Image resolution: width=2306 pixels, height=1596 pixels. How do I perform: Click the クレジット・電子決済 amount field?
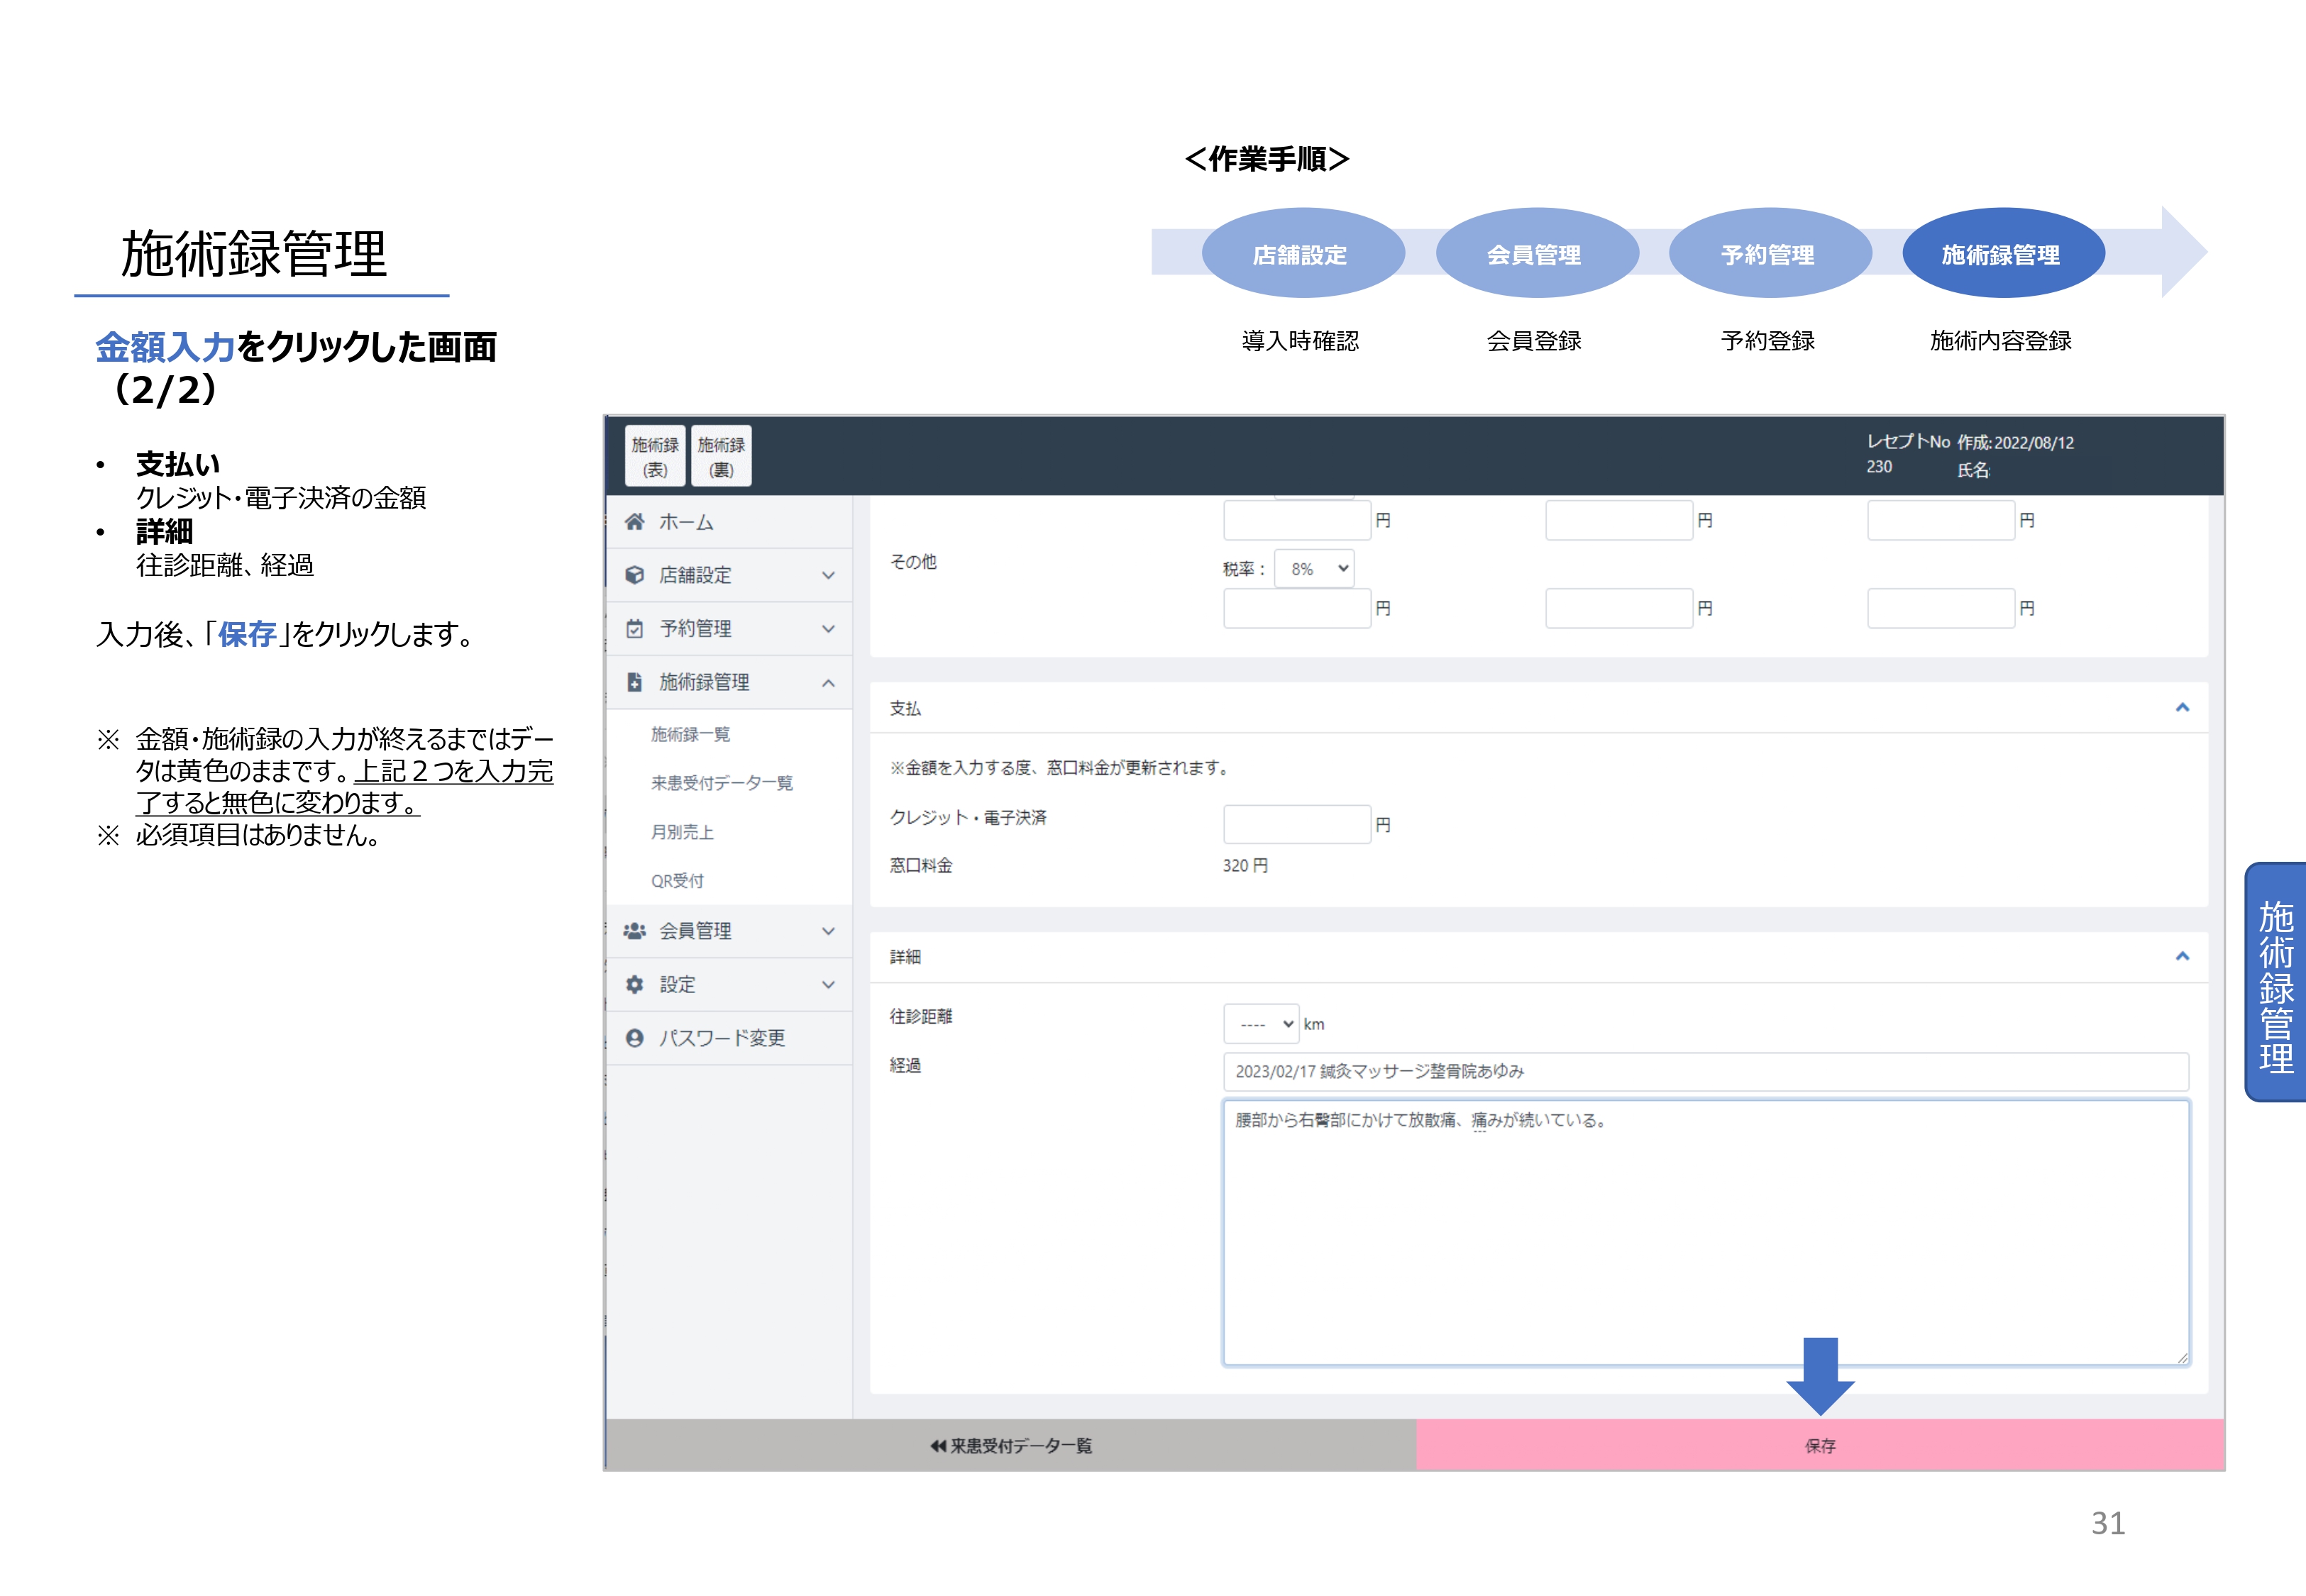[x=1296, y=825]
